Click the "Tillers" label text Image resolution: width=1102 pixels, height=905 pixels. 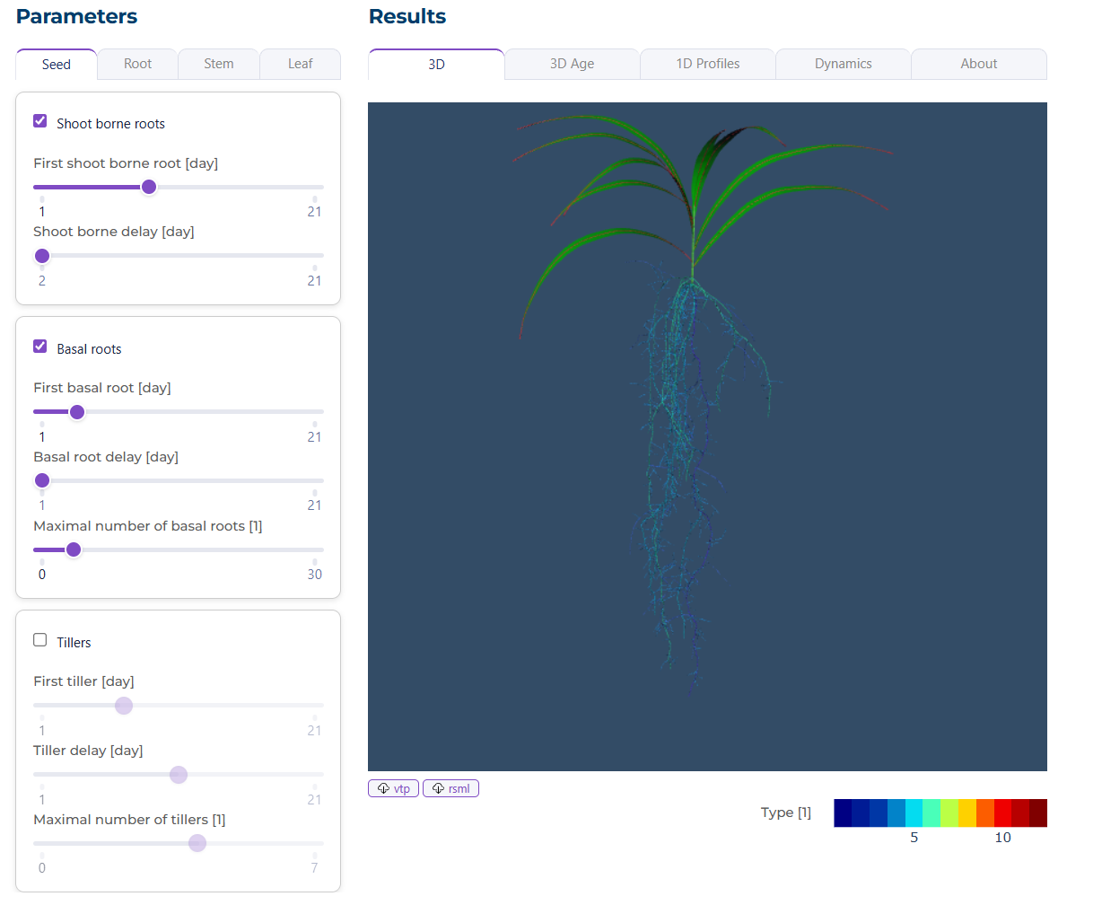click(74, 643)
